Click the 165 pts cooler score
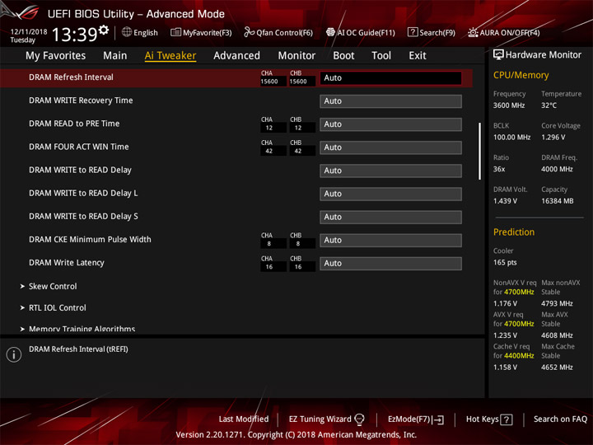The width and height of the screenshot is (593, 445). point(505,262)
